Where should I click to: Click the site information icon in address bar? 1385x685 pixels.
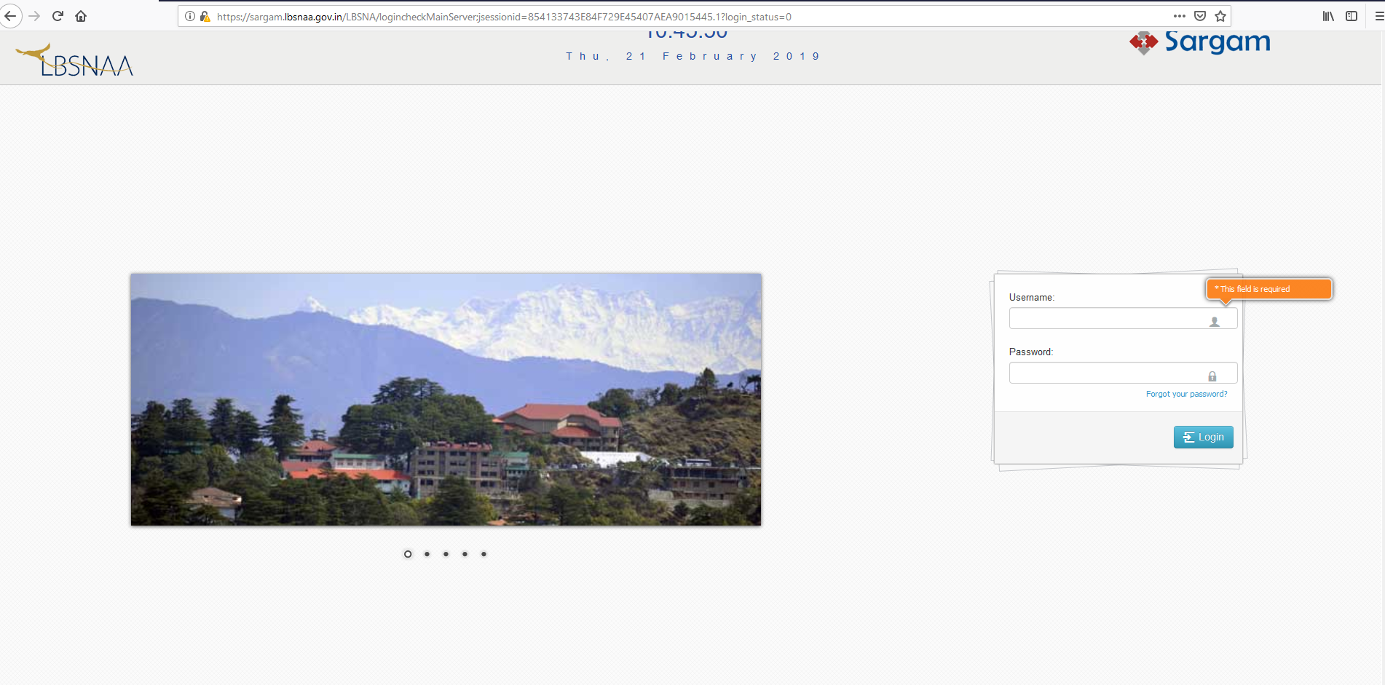pos(189,15)
